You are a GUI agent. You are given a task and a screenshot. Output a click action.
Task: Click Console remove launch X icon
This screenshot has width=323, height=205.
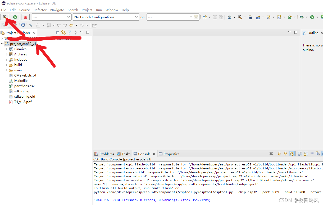[271, 154]
